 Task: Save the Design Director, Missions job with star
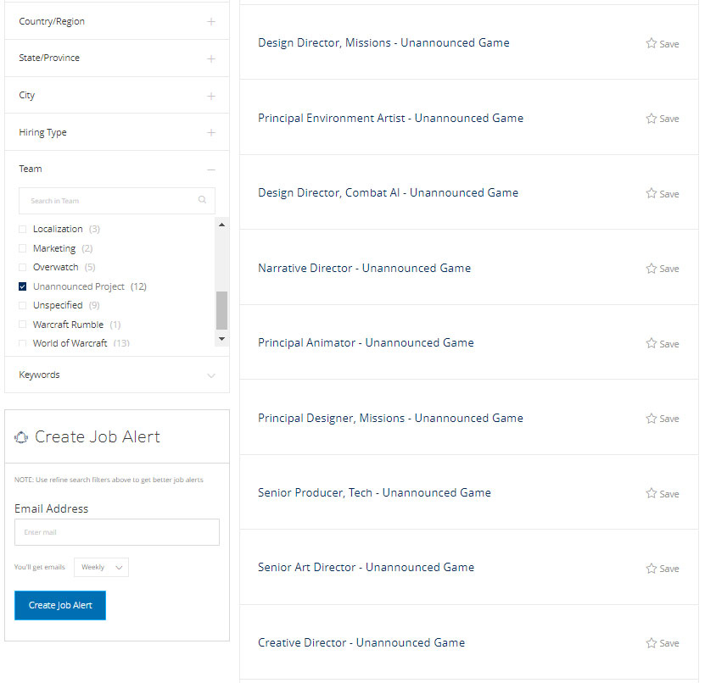coord(652,43)
